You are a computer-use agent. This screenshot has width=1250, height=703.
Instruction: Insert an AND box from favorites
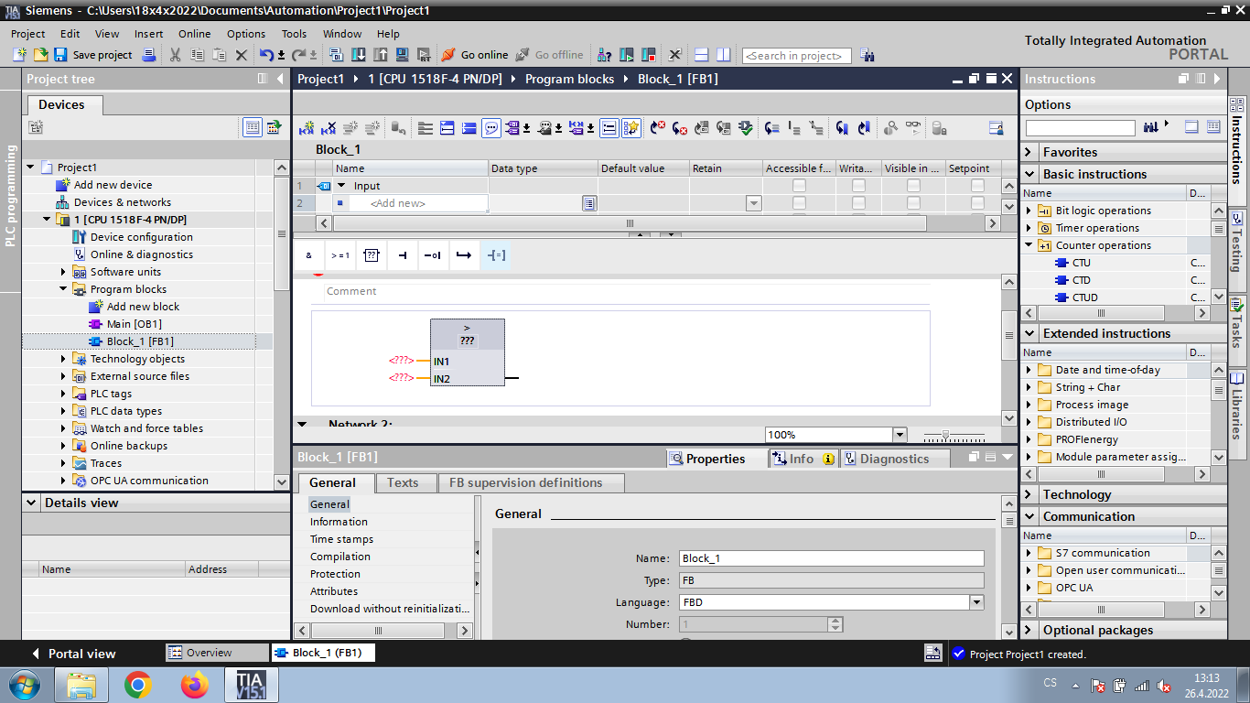[x=309, y=255]
